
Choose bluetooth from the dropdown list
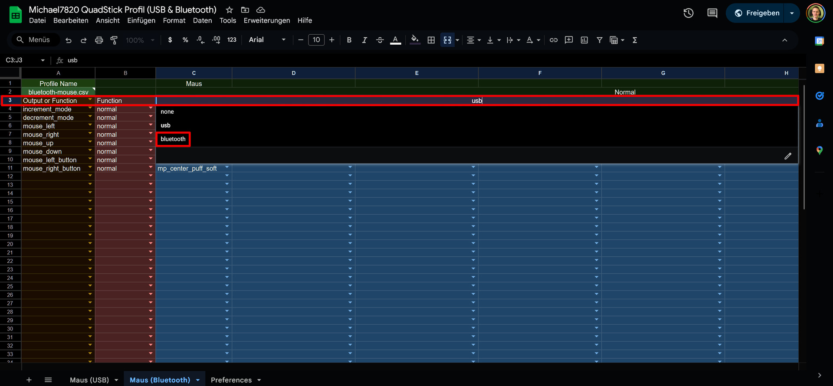173,139
